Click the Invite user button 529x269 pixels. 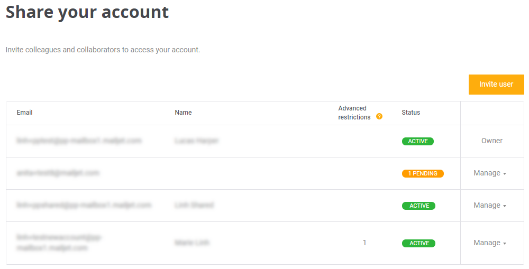point(496,85)
